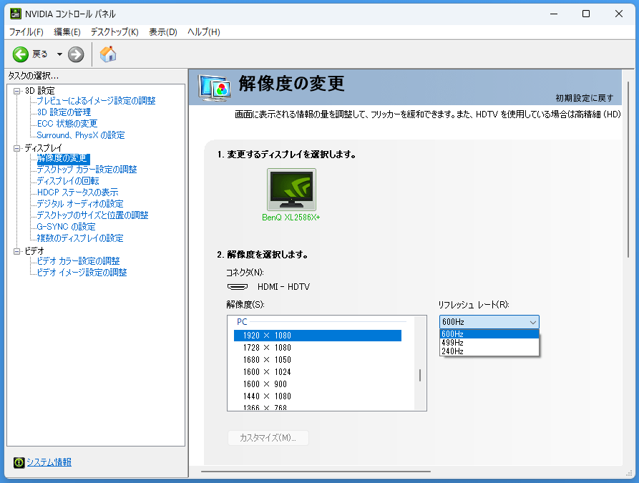Viewport: 639px width, 483px height.
Task: Open HDCP ステータスの表示
Action: [77, 192]
